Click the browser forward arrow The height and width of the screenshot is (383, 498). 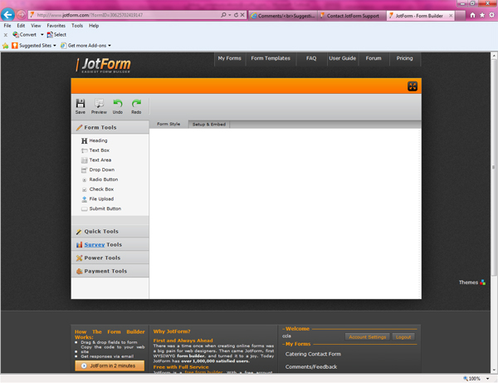tap(21, 15)
